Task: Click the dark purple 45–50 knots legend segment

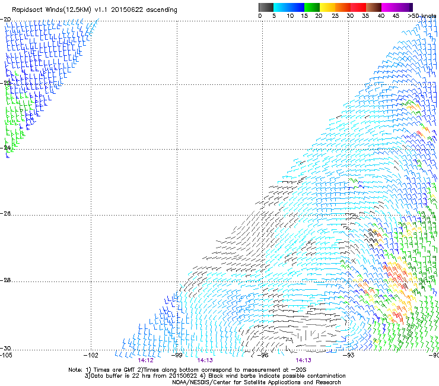Action: point(405,7)
